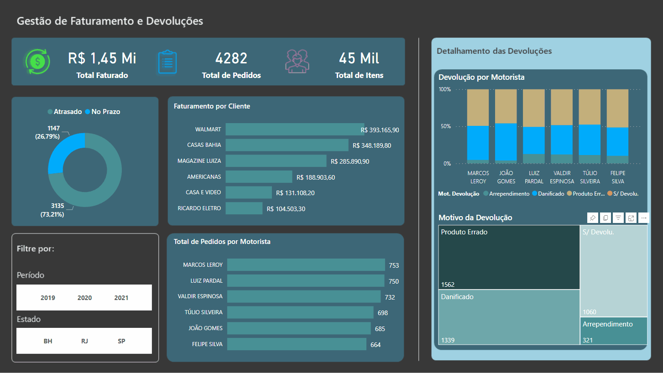Click the blue clipboard Total de Pedidos icon
Image resolution: width=663 pixels, height=373 pixels.
coord(167,62)
